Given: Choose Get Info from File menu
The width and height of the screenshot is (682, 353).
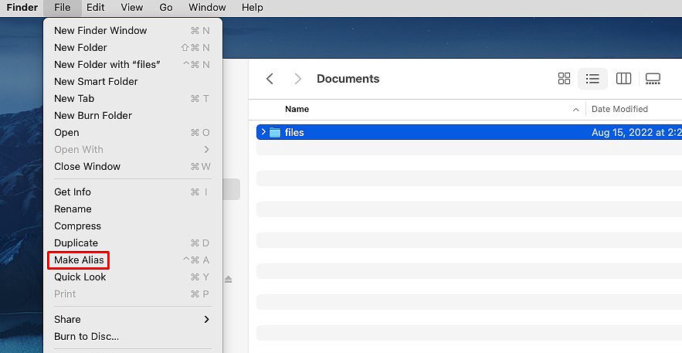Looking at the screenshot, I should tap(73, 192).
